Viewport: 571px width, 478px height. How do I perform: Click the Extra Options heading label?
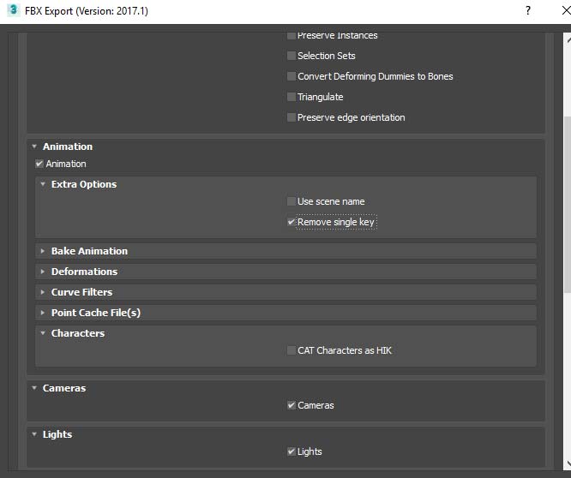click(x=84, y=184)
